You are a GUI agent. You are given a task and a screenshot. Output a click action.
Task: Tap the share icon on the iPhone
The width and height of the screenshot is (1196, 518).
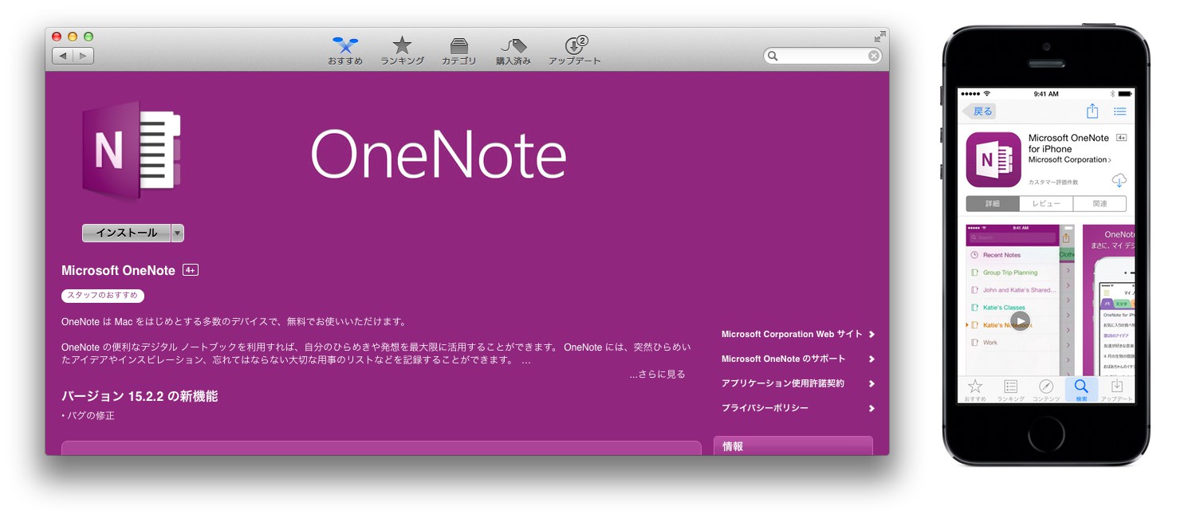(x=1092, y=112)
